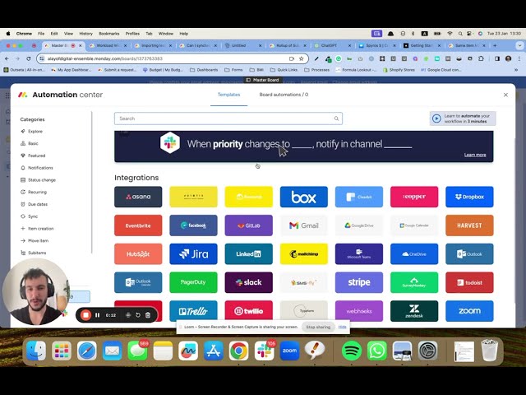This screenshot has width=526, height=395.
Task: Click Learn more on Slack banner
Action: (x=475, y=155)
